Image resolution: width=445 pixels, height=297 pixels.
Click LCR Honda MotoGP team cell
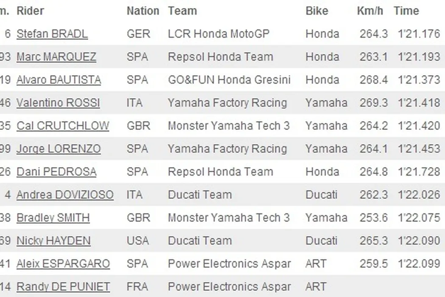tap(219, 34)
